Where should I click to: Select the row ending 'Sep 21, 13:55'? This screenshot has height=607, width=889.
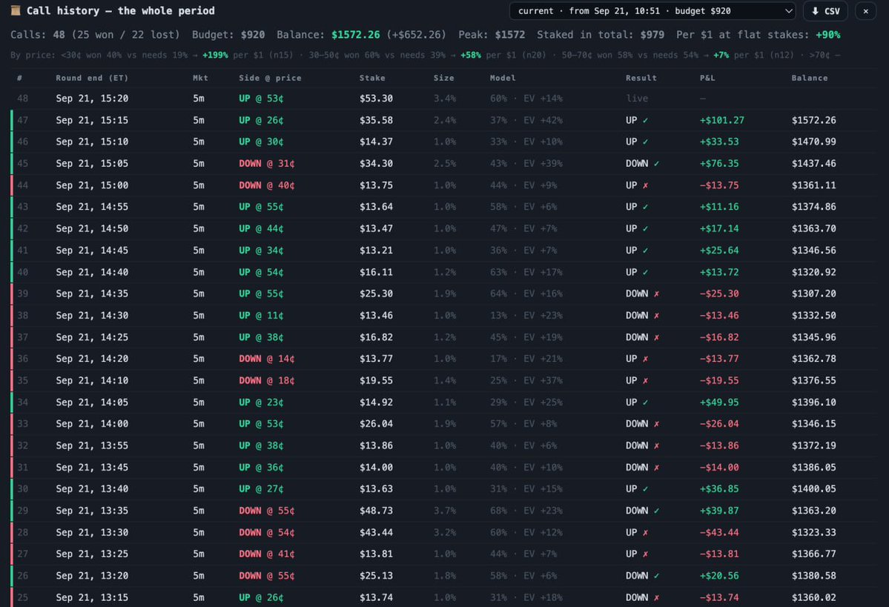pyautogui.click(x=443, y=445)
